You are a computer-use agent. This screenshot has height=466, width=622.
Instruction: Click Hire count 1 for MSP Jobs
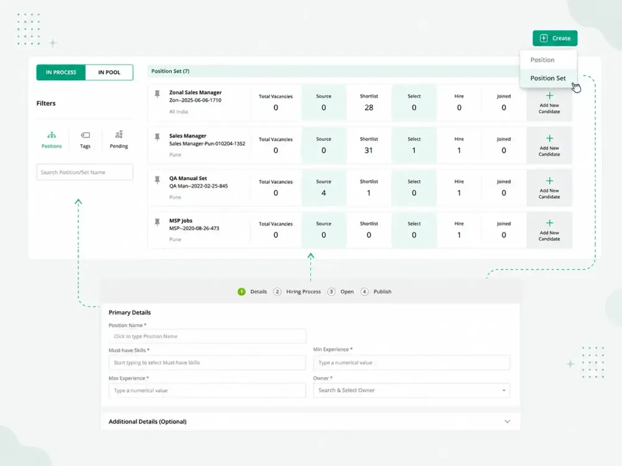tap(459, 235)
